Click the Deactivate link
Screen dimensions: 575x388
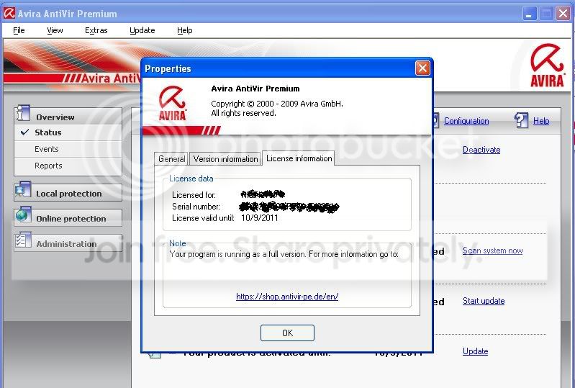(x=481, y=150)
